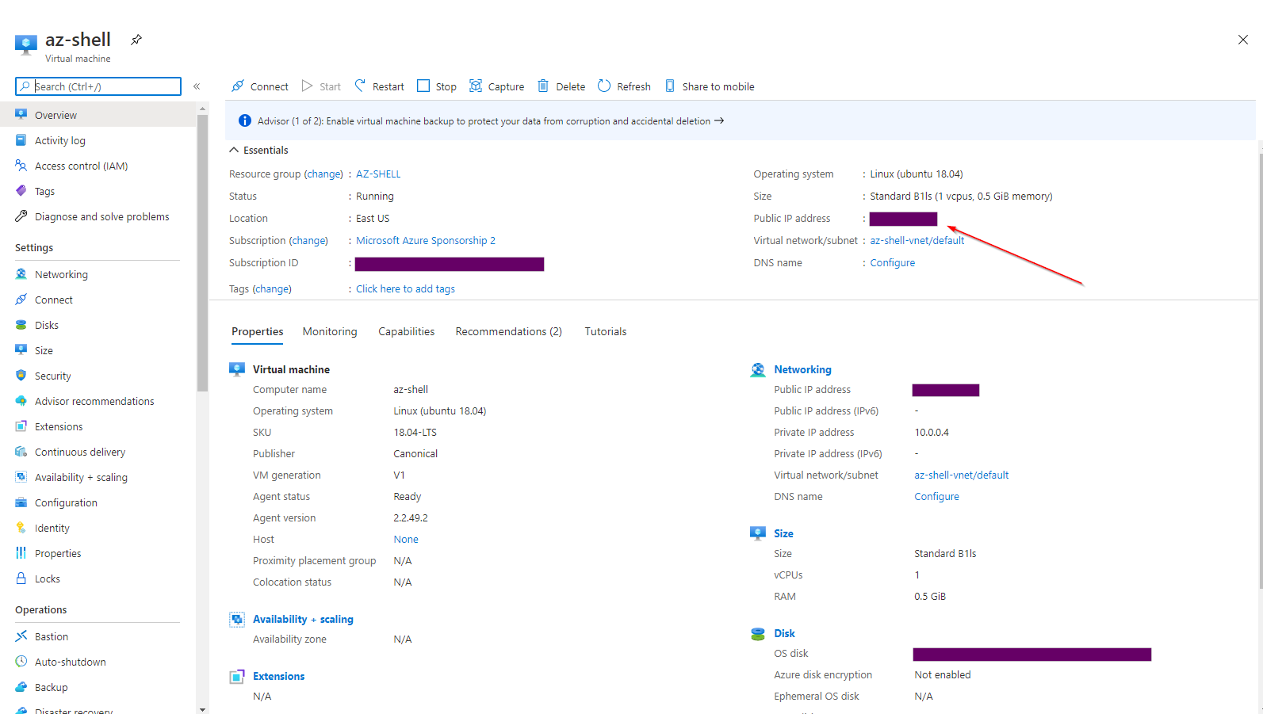Open the AZ-SHELL resource group link

coord(378,174)
